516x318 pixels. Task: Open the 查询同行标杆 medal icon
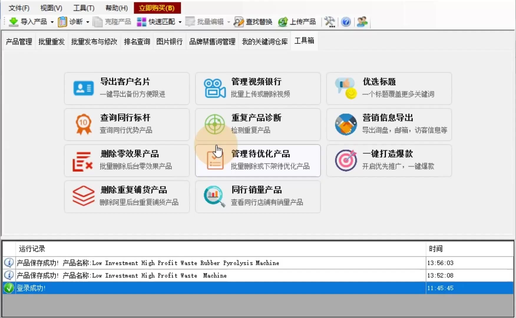84,124
